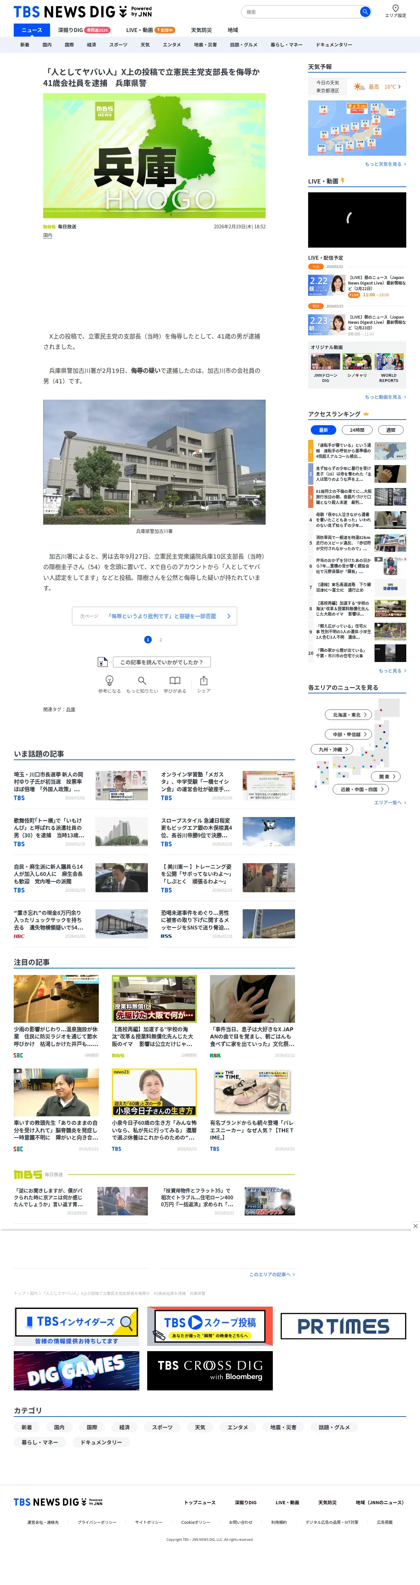This screenshot has height=1585, width=420.
Task: Select the 深掘りDIG tab
Action: (84, 29)
